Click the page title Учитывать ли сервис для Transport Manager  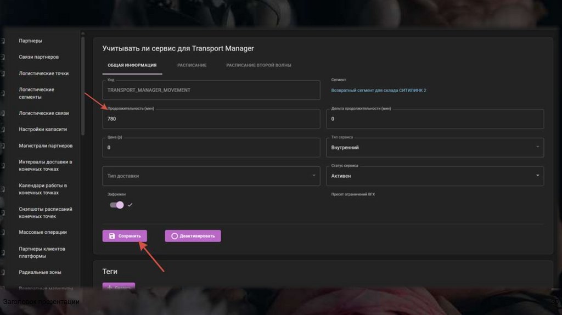(x=178, y=48)
